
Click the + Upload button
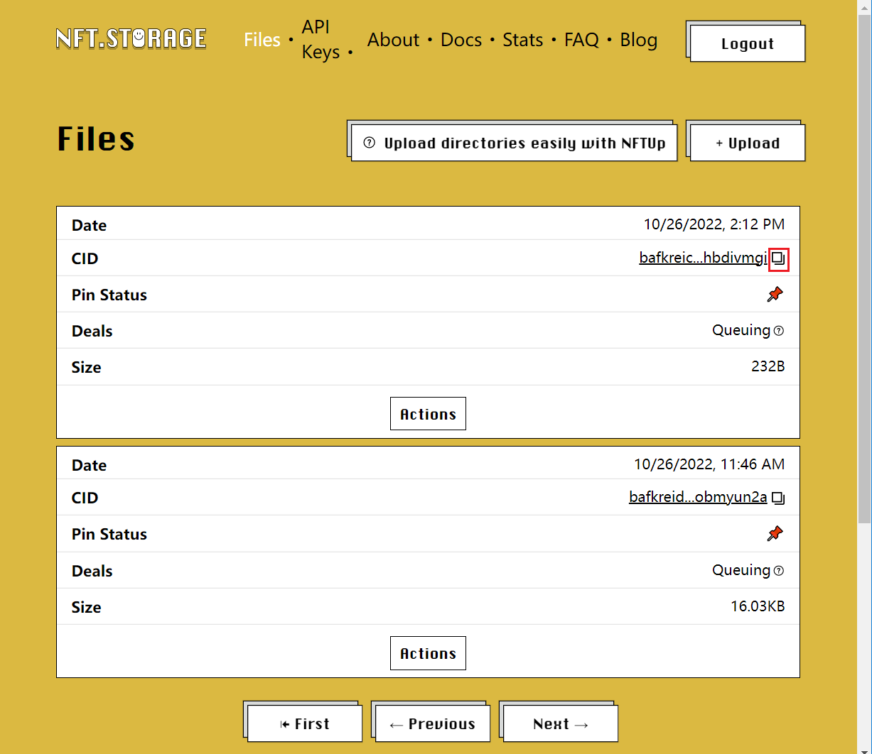(747, 143)
